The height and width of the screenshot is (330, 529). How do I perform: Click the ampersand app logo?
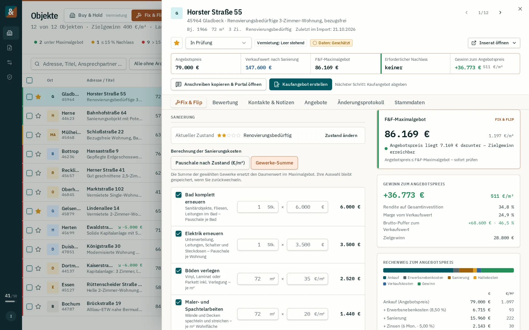click(x=11, y=12)
